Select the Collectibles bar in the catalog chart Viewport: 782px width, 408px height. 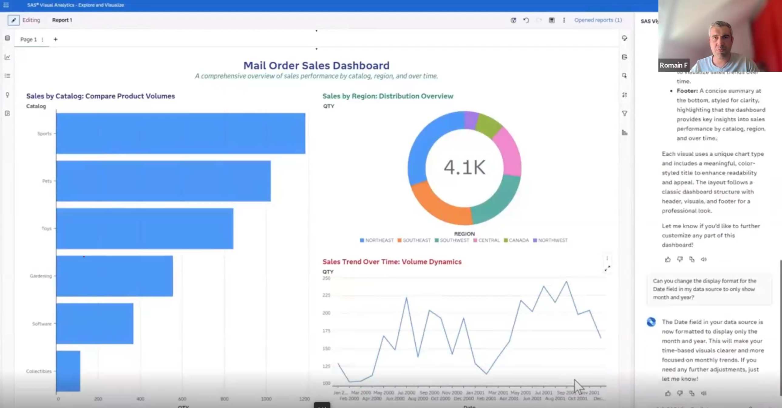click(x=68, y=371)
